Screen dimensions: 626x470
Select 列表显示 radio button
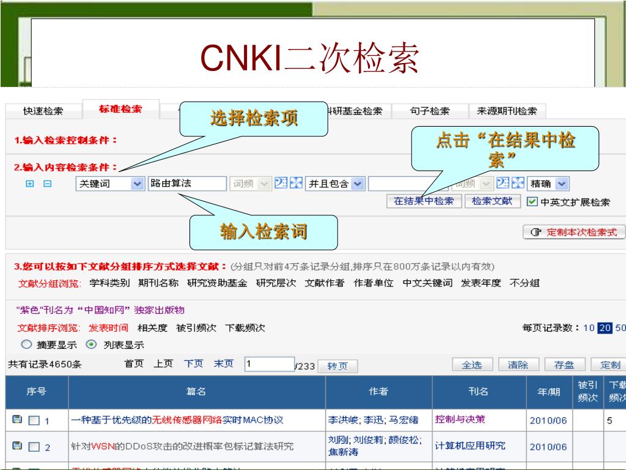pos(92,344)
